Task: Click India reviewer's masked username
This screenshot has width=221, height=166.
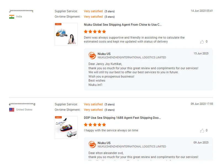Action: tap(21, 11)
